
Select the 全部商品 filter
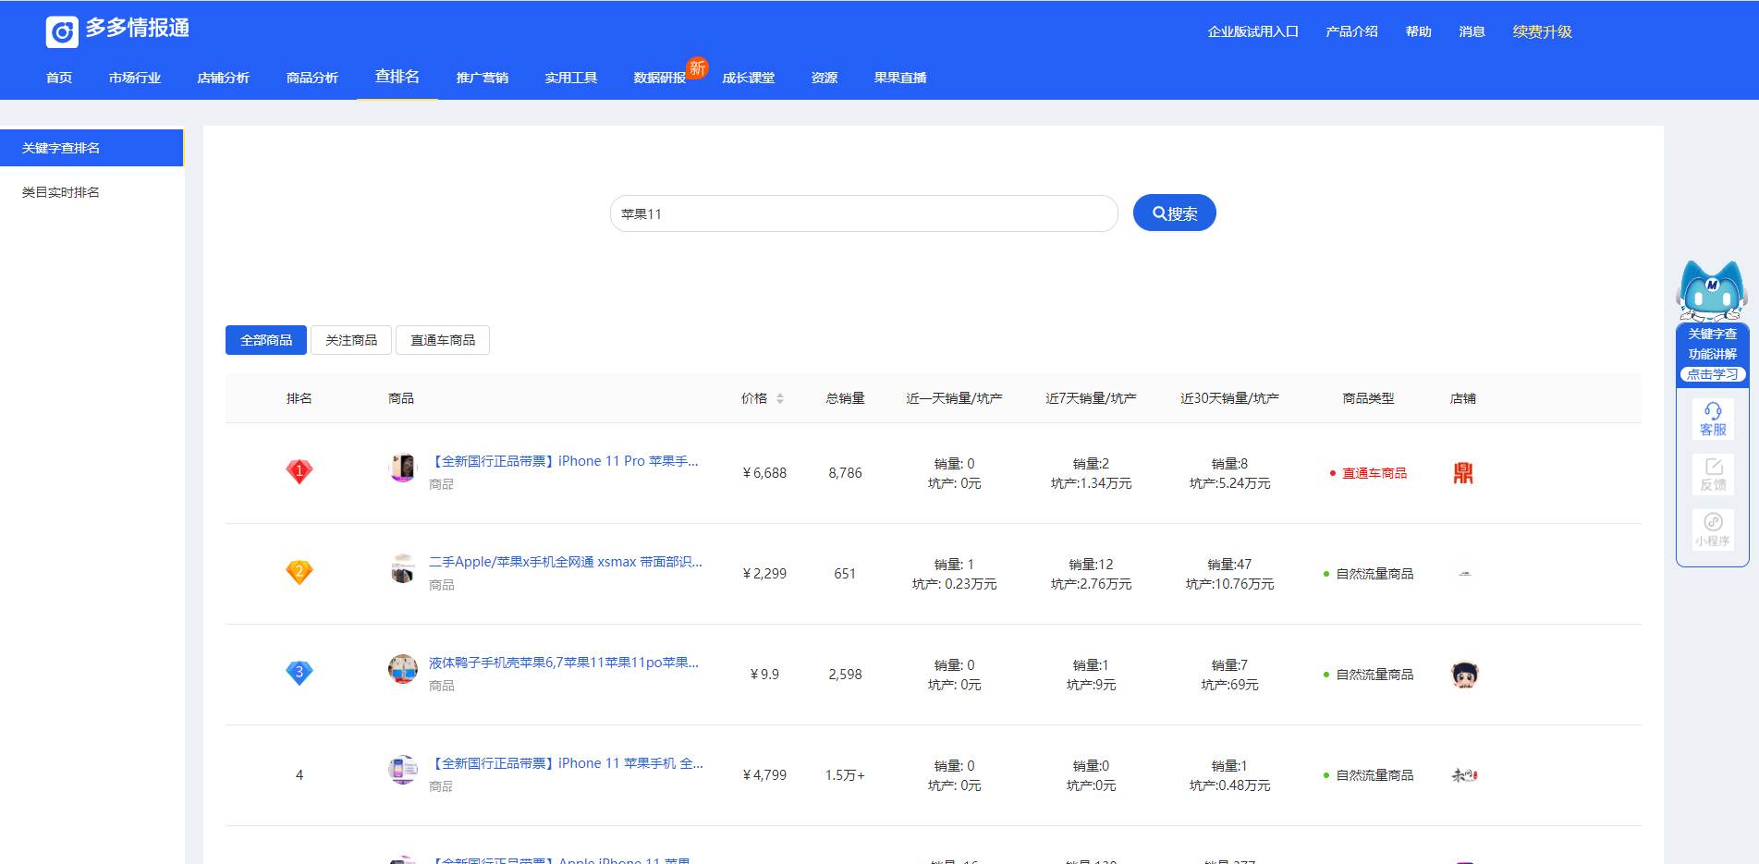point(266,340)
